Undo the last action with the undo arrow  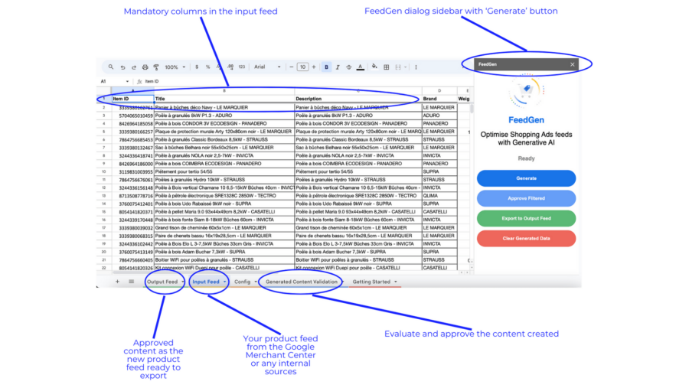click(122, 67)
